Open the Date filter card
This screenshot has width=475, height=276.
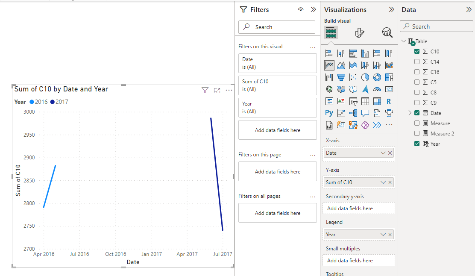click(278, 63)
